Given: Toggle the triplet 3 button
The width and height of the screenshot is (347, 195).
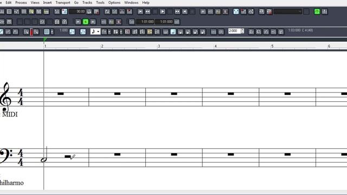Looking at the screenshot, I should pos(221,31).
